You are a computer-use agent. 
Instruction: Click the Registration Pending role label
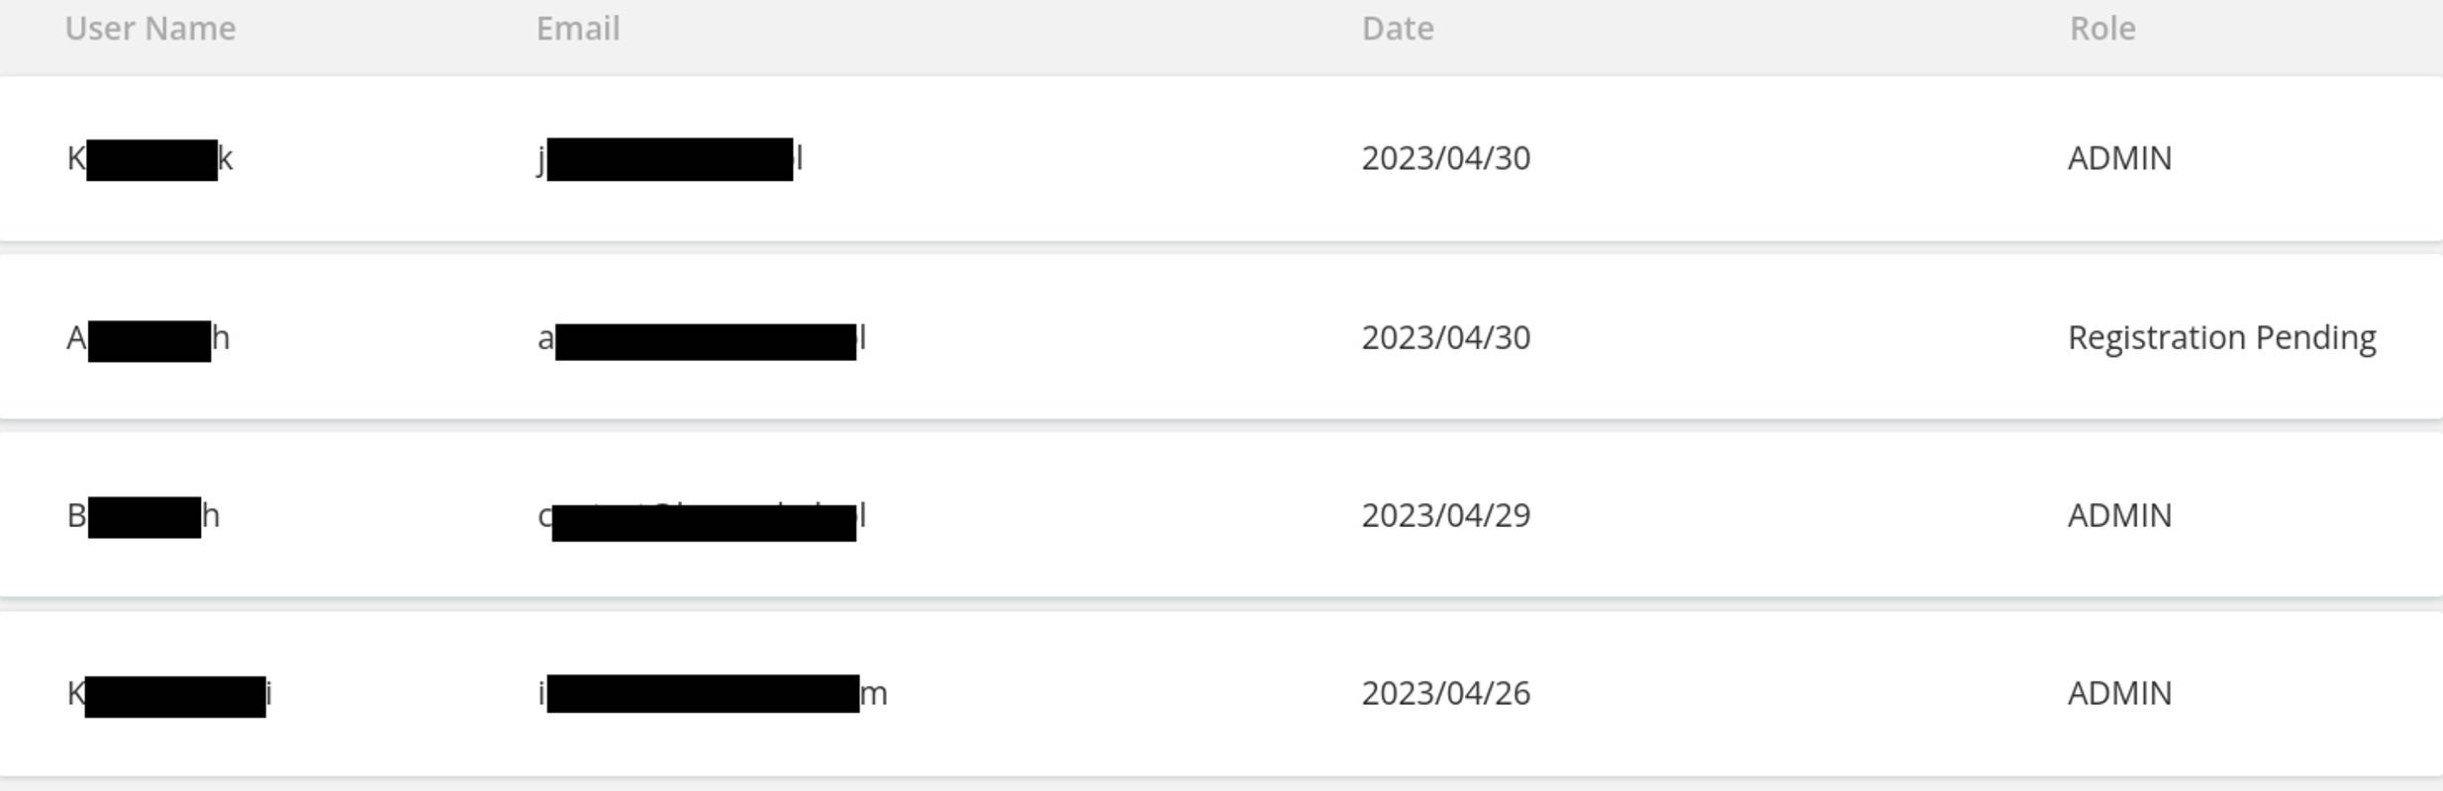[x=2223, y=337]
